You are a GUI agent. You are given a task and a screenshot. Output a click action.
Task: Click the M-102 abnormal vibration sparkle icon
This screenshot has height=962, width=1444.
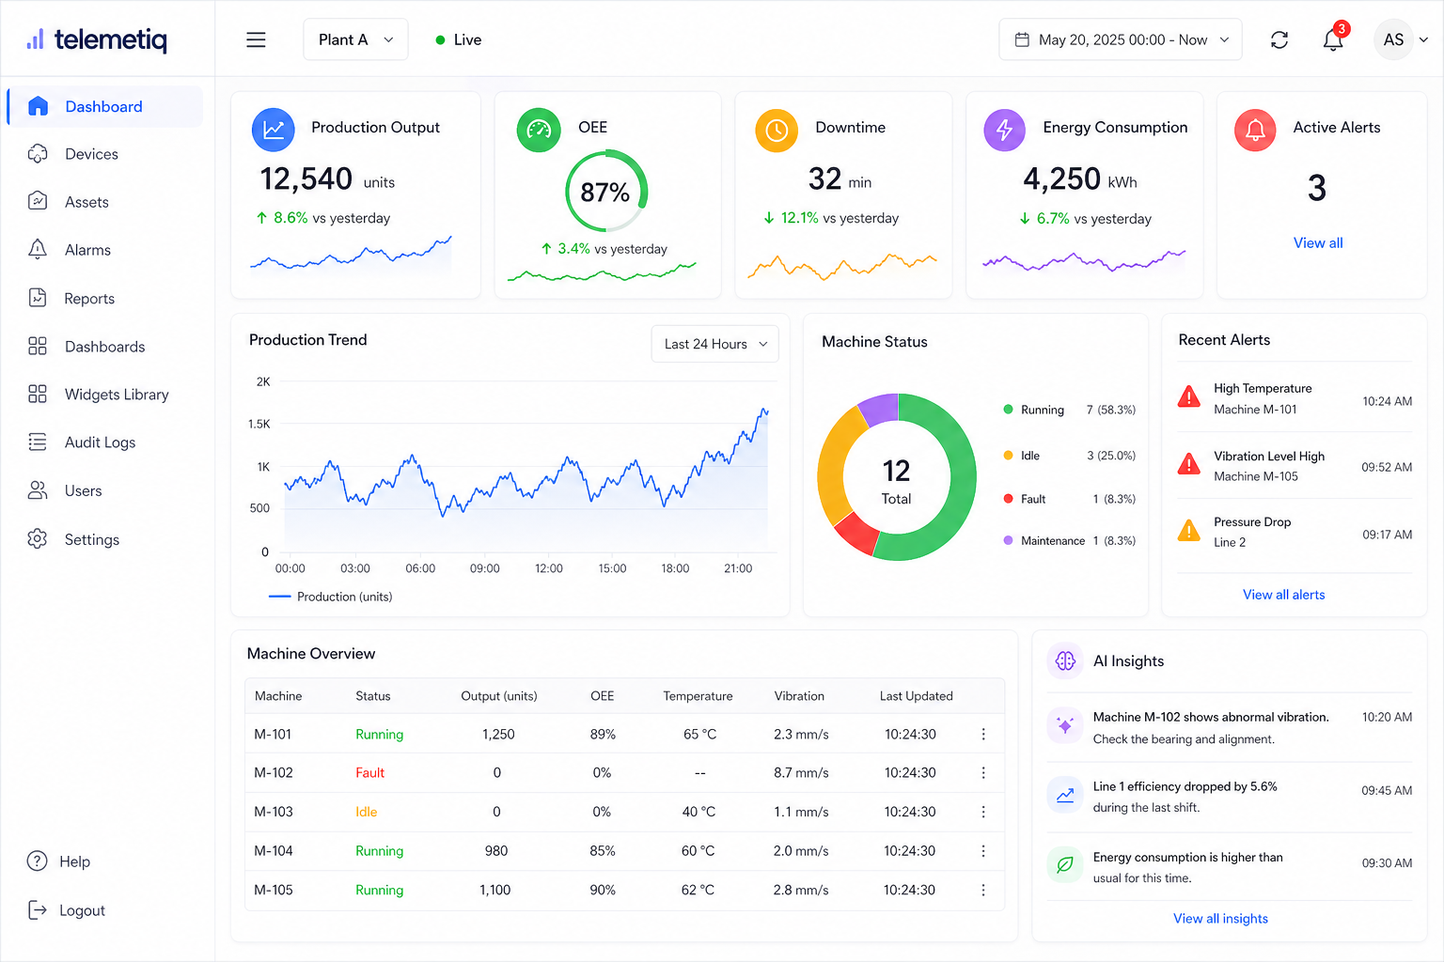[1065, 725]
